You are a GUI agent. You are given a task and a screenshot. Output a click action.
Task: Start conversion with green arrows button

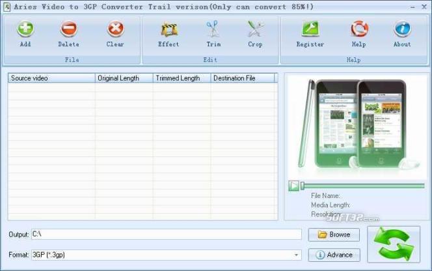click(394, 244)
